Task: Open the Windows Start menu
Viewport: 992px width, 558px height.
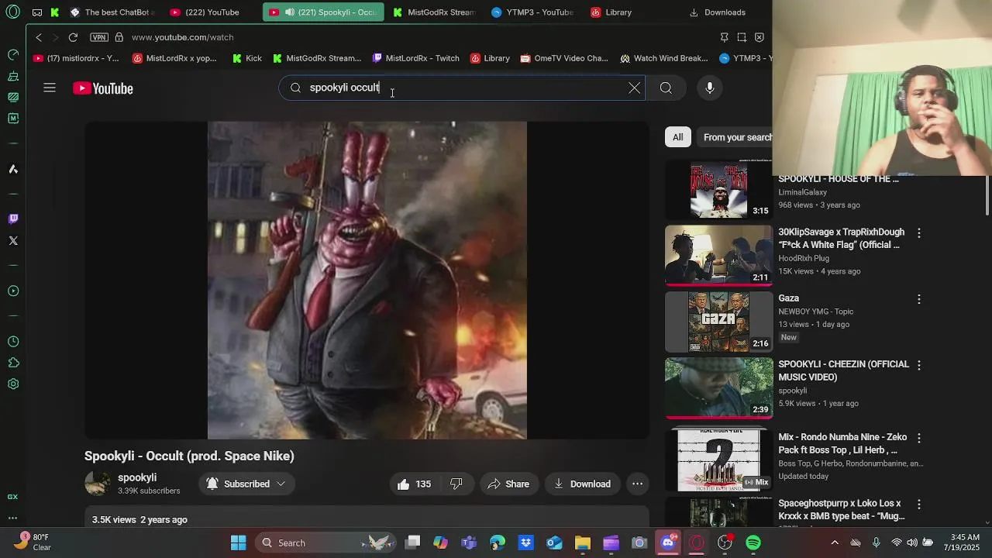Action: 239,542
